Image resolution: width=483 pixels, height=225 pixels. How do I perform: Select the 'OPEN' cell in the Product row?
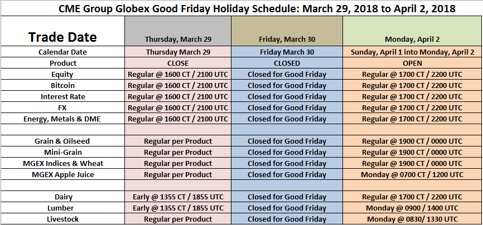pyautogui.click(x=412, y=63)
